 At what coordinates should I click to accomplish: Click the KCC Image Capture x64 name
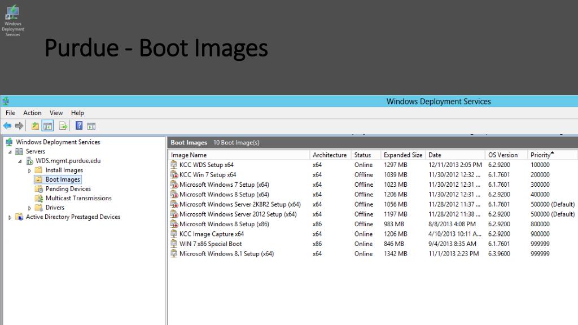tap(212, 234)
